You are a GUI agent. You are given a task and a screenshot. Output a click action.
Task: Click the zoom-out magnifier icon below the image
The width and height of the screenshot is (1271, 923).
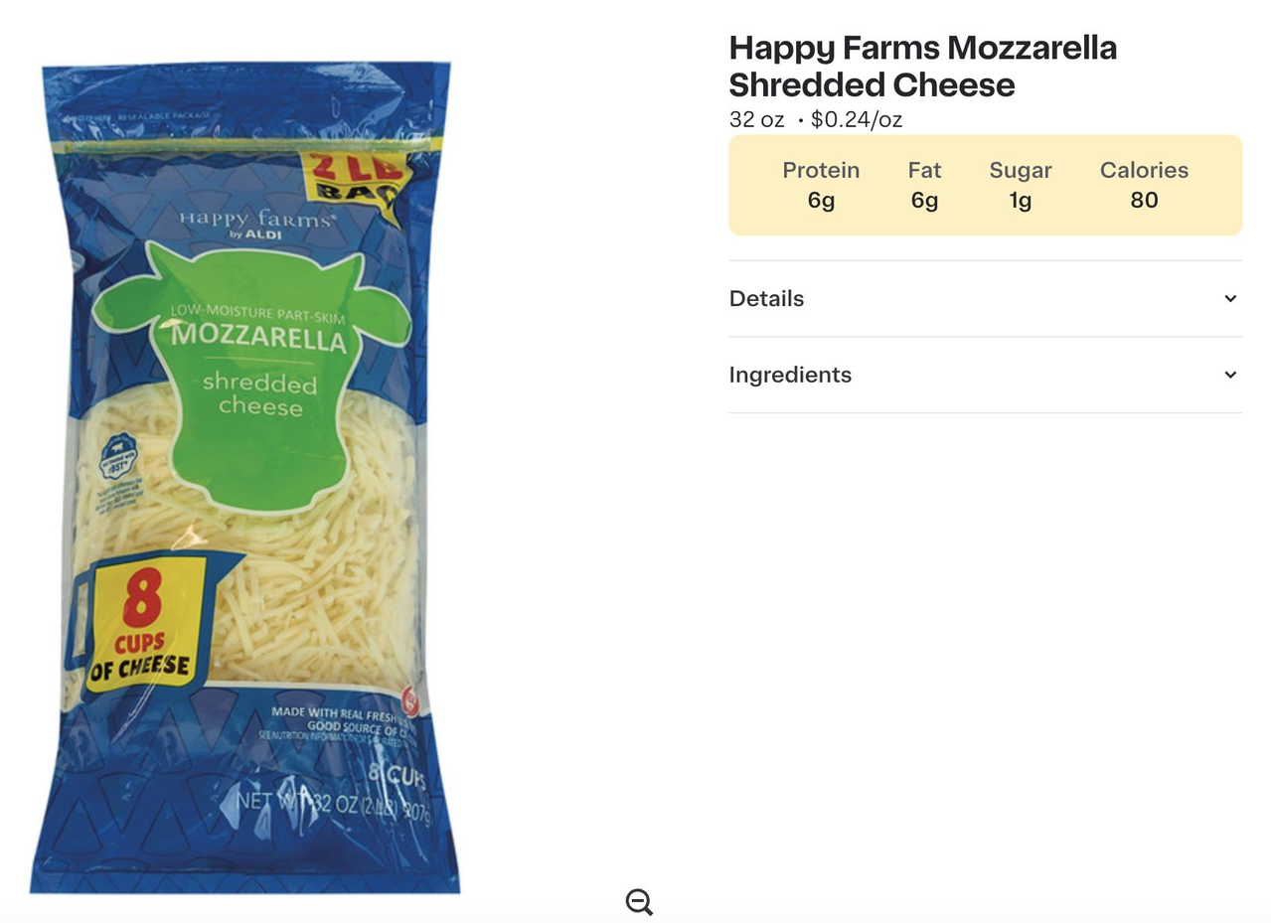[639, 902]
